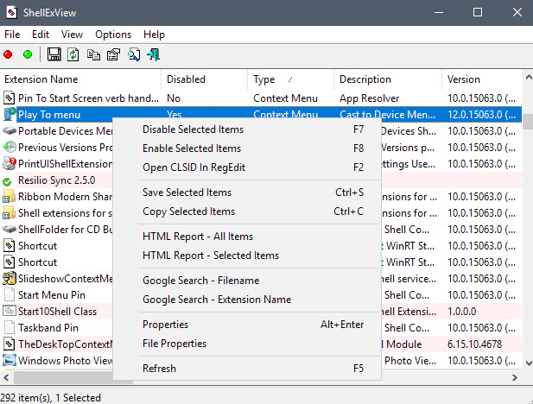The image size is (533, 404).
Task: Click the Taskband Pin row icon
Action: click(x=10, y=327)
